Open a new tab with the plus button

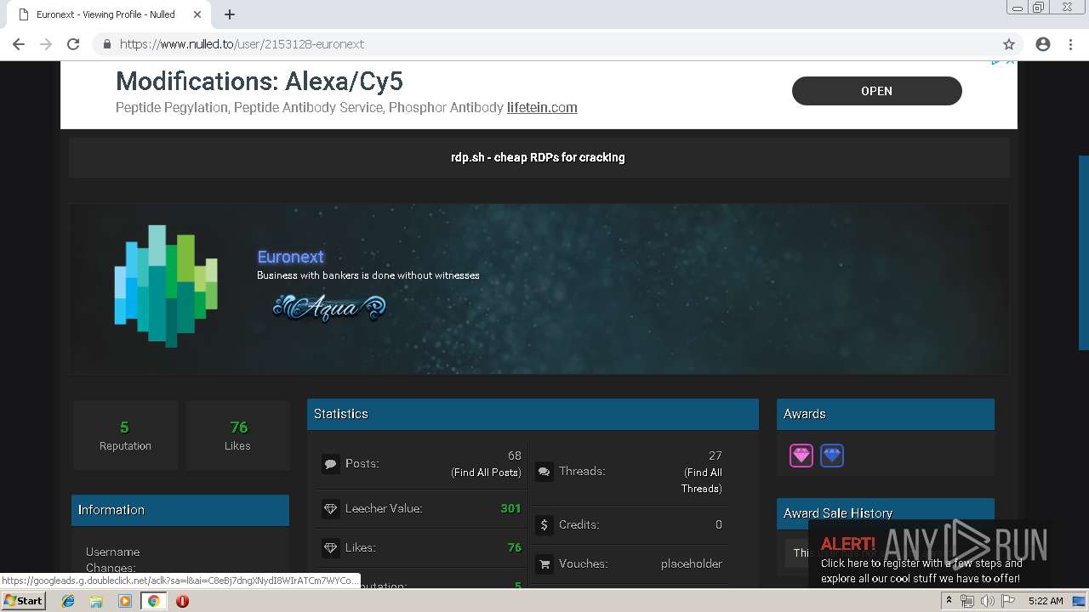(x=230, y=14)
